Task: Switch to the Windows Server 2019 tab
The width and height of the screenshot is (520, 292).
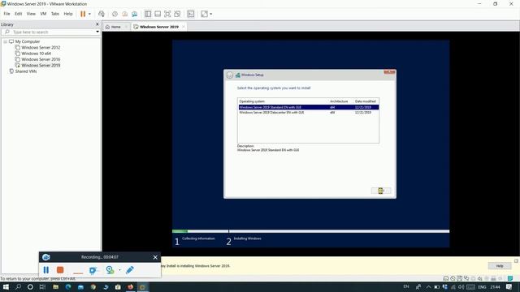Action: (159, 27)
